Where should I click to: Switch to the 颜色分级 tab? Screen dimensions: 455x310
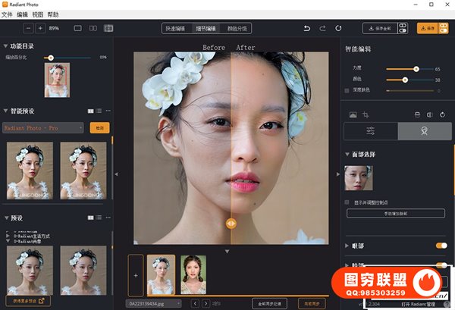click(237, 28)
